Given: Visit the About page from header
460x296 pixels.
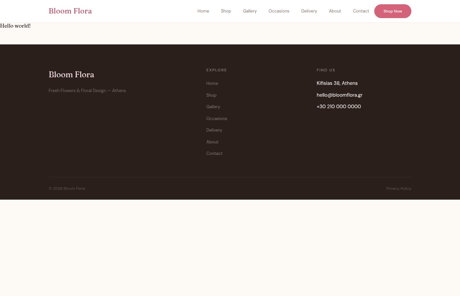Looking at the screenshot, I should click(335, 11).
